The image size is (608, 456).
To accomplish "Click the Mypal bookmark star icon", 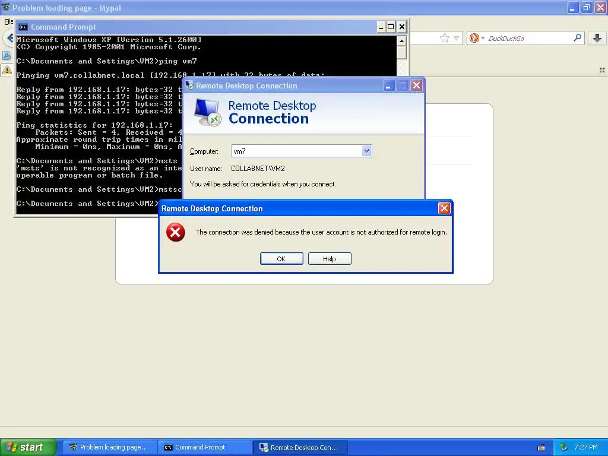I will pyautogui.click(x=444, y=38).
